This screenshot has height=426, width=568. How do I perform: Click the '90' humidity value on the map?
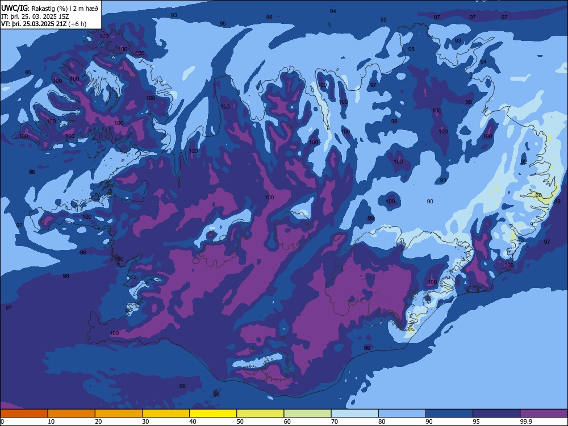tap(430, 202)
